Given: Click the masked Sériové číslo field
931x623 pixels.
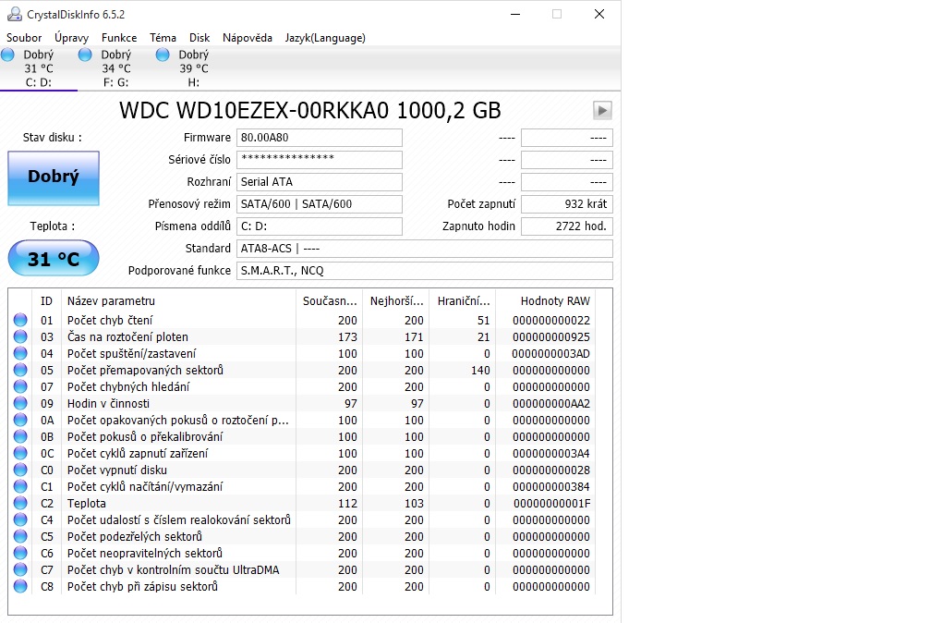Looking at the screenshot, I should pos(320,159).
